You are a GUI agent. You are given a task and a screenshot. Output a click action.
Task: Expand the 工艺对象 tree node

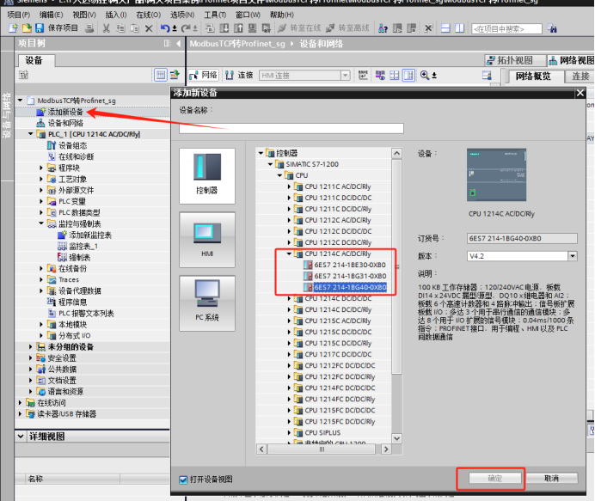(41, 179)
